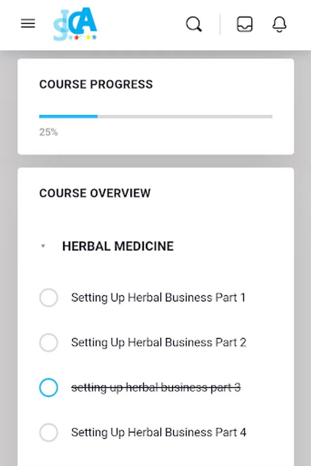
Task: Open the notifications bell
Action: coord(279,24)
